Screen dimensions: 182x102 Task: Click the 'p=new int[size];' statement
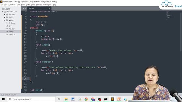click(x=51, y=39)
